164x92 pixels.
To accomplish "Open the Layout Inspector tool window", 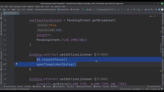I will [x=154, y=86].
